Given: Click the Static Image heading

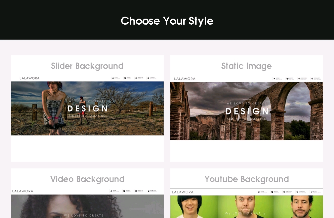Looking at the screenshot, I should [x=246, y=66].
